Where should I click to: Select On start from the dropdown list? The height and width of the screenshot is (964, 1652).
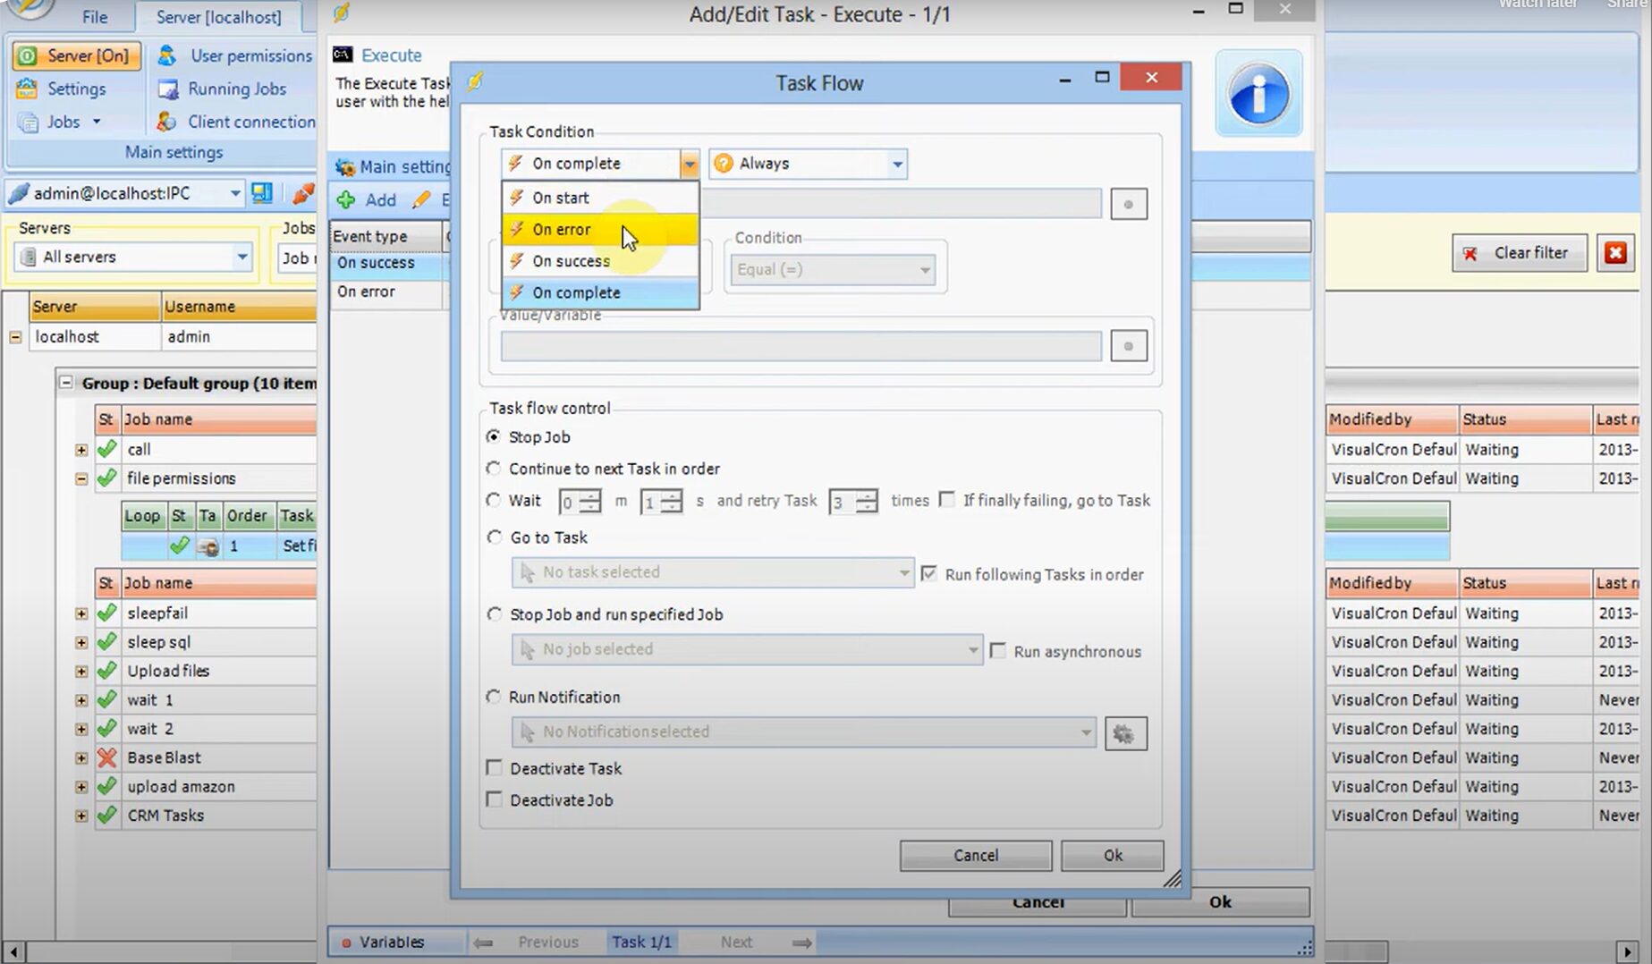point(561,198)
